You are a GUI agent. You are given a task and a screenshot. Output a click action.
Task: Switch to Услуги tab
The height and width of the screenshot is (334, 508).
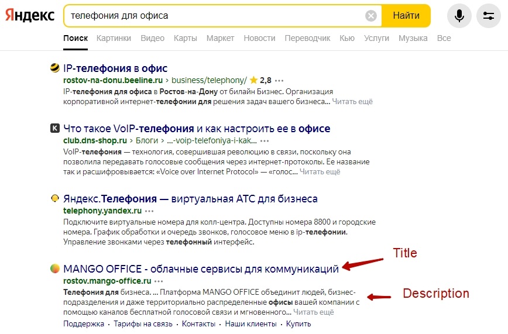[376, 38]
